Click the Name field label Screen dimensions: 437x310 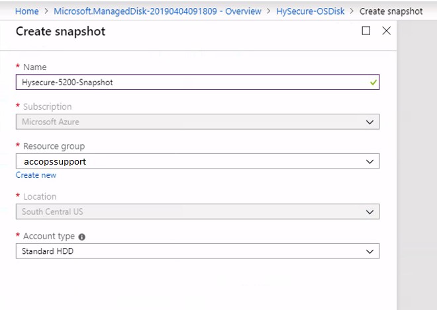pyautogui.click(x=34, y=67)
